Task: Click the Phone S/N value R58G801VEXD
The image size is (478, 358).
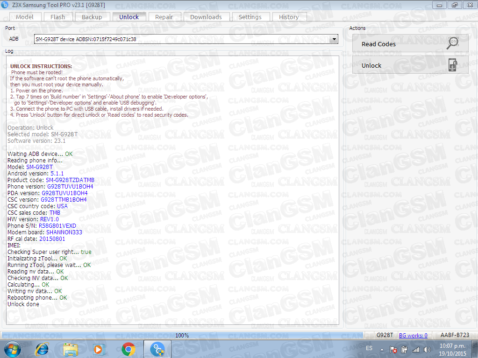Action: (57, 225)
